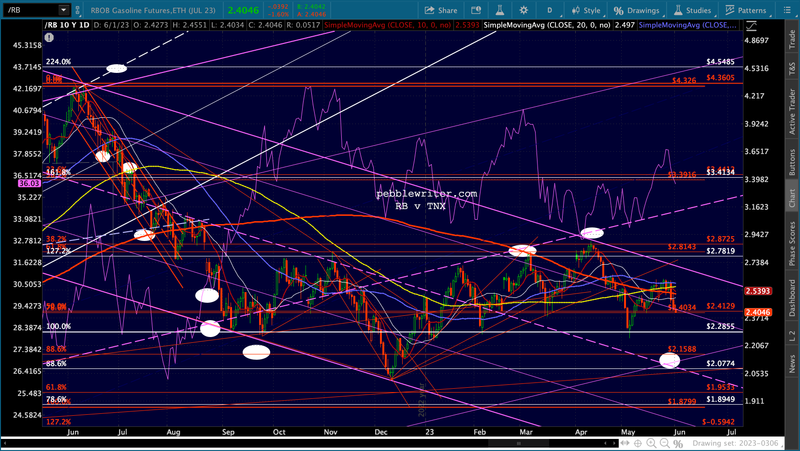This screenshot has width=800, height=451.
Task: Expand the /RB symbol dropdown arrow
Action: point(64,10)
